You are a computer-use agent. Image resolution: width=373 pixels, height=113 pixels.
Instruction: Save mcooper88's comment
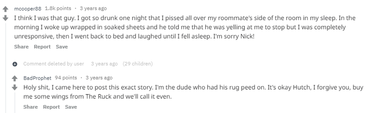pyautogui.click(x=62, y=47)
